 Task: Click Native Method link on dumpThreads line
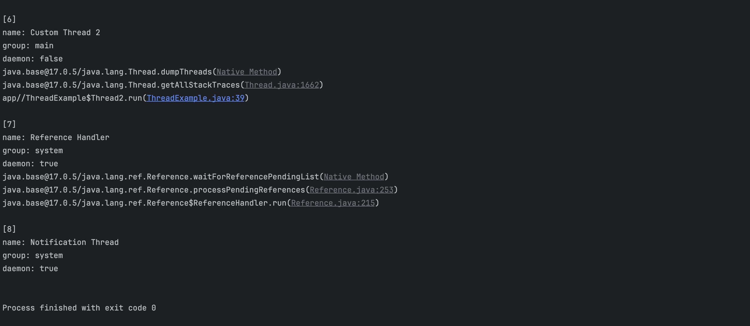point(247,72)
